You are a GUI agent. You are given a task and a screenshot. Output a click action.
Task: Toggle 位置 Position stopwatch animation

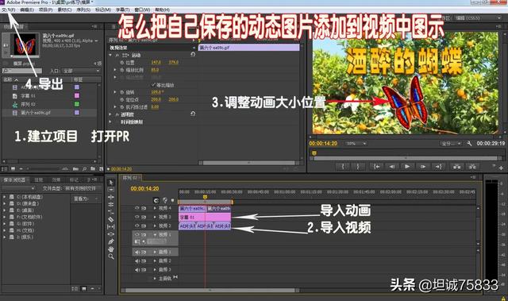(x=122, y=63)
